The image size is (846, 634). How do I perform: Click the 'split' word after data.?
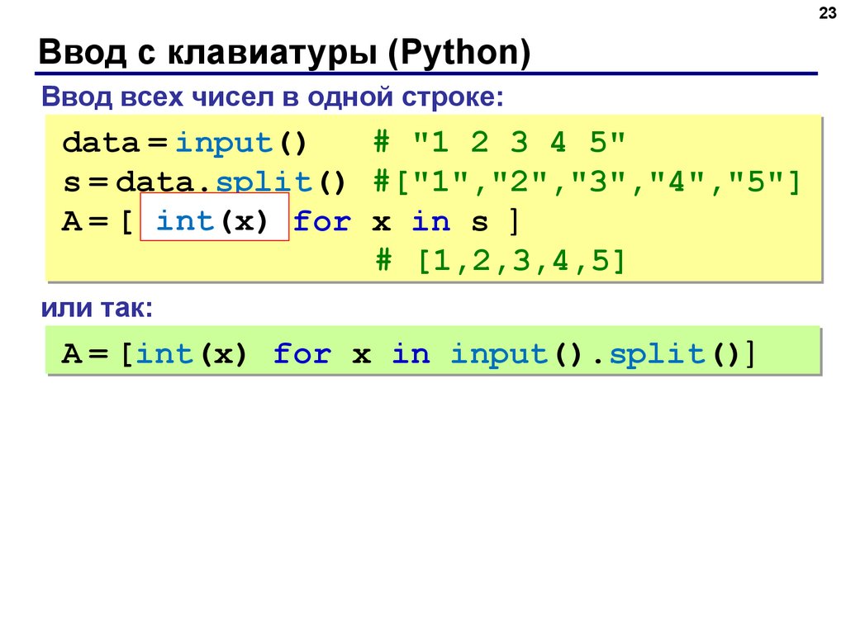point(264,182)
